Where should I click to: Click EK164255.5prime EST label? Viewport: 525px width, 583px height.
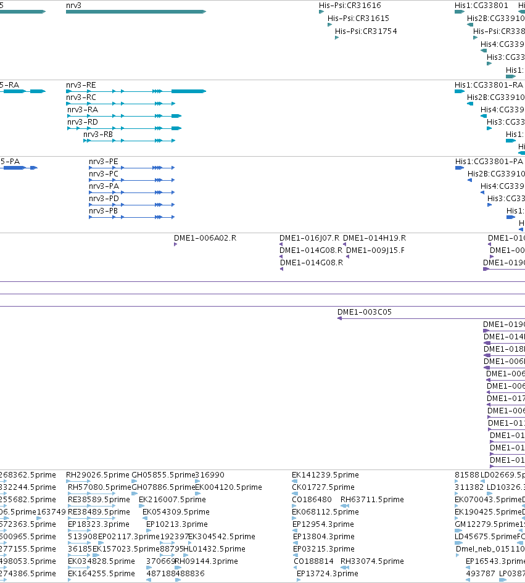pyautogui.click(x=101, y=573)
